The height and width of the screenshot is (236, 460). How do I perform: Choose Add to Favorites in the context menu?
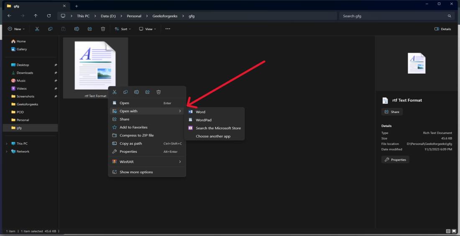[147, 127]
